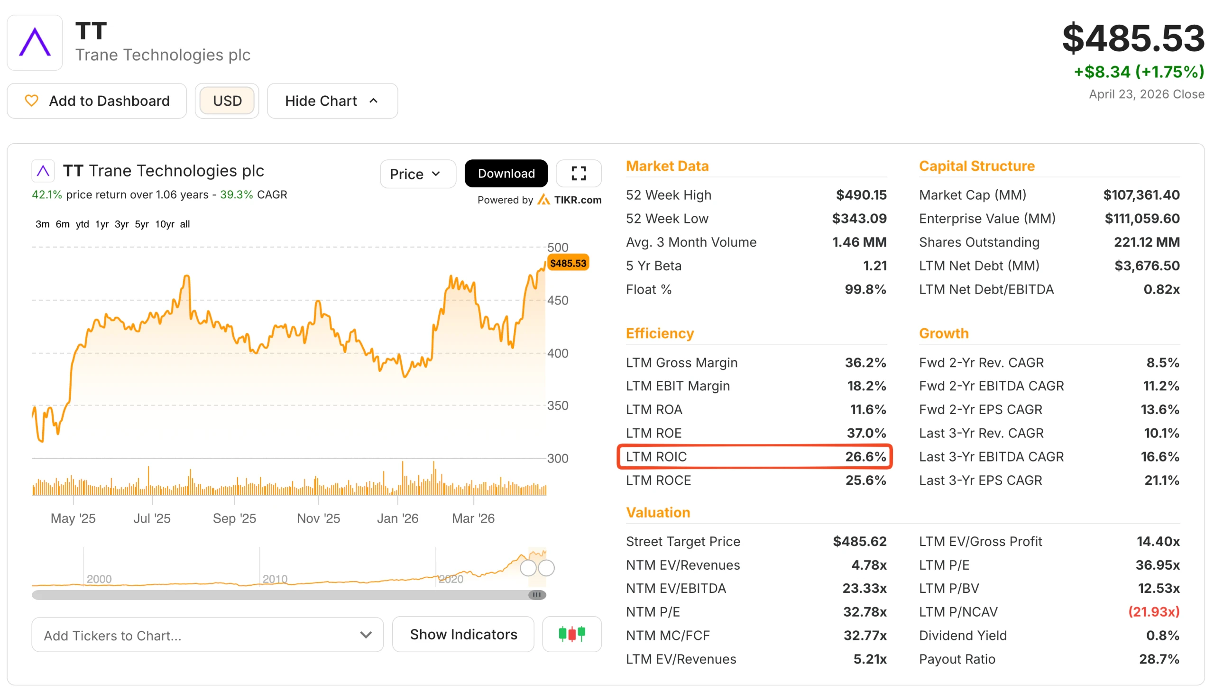Toggle candlestick chart view icon
The width and height of the screenshot is (1214, 693).
point(571,634)
